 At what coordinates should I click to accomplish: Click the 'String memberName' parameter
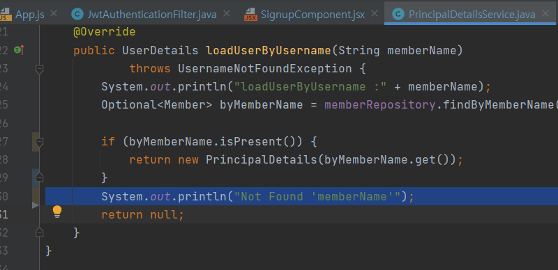click(x=397, y=50)
